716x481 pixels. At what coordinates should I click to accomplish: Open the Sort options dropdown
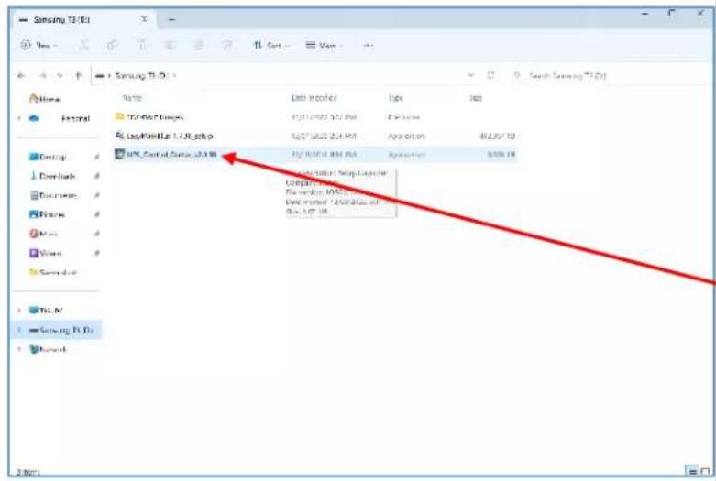click(x=270, y=45)
